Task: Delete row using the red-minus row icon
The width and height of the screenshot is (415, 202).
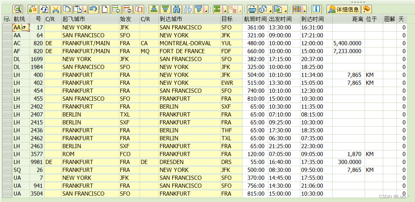Action: click(x=127, y=9)
